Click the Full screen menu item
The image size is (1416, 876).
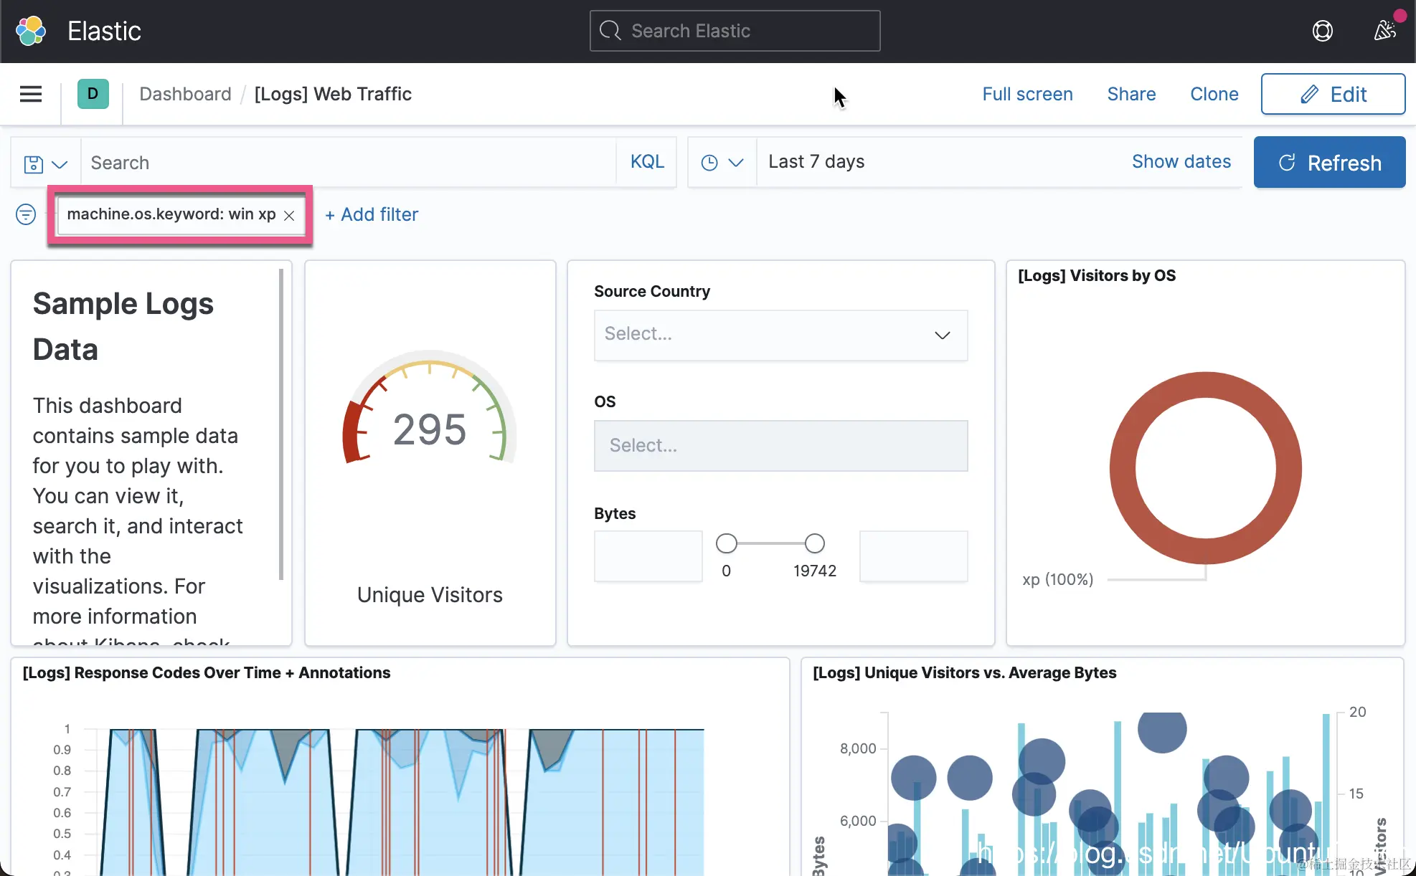click(1027, 94)
